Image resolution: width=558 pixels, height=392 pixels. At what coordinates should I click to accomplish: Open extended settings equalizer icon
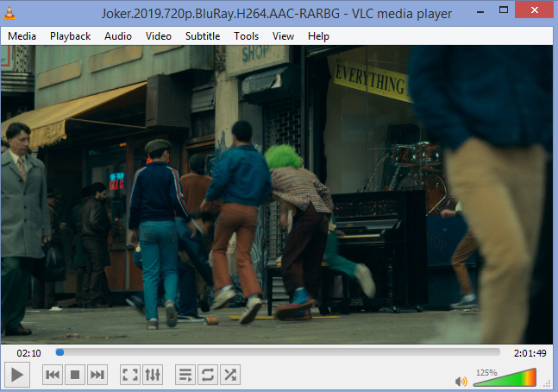click(153, 375)
